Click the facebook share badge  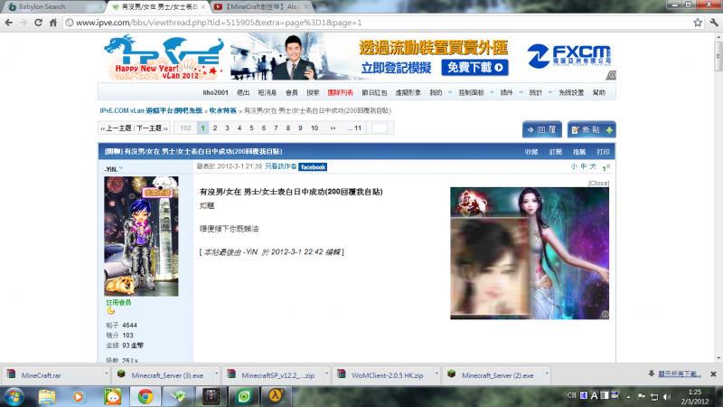coord(313,167)
